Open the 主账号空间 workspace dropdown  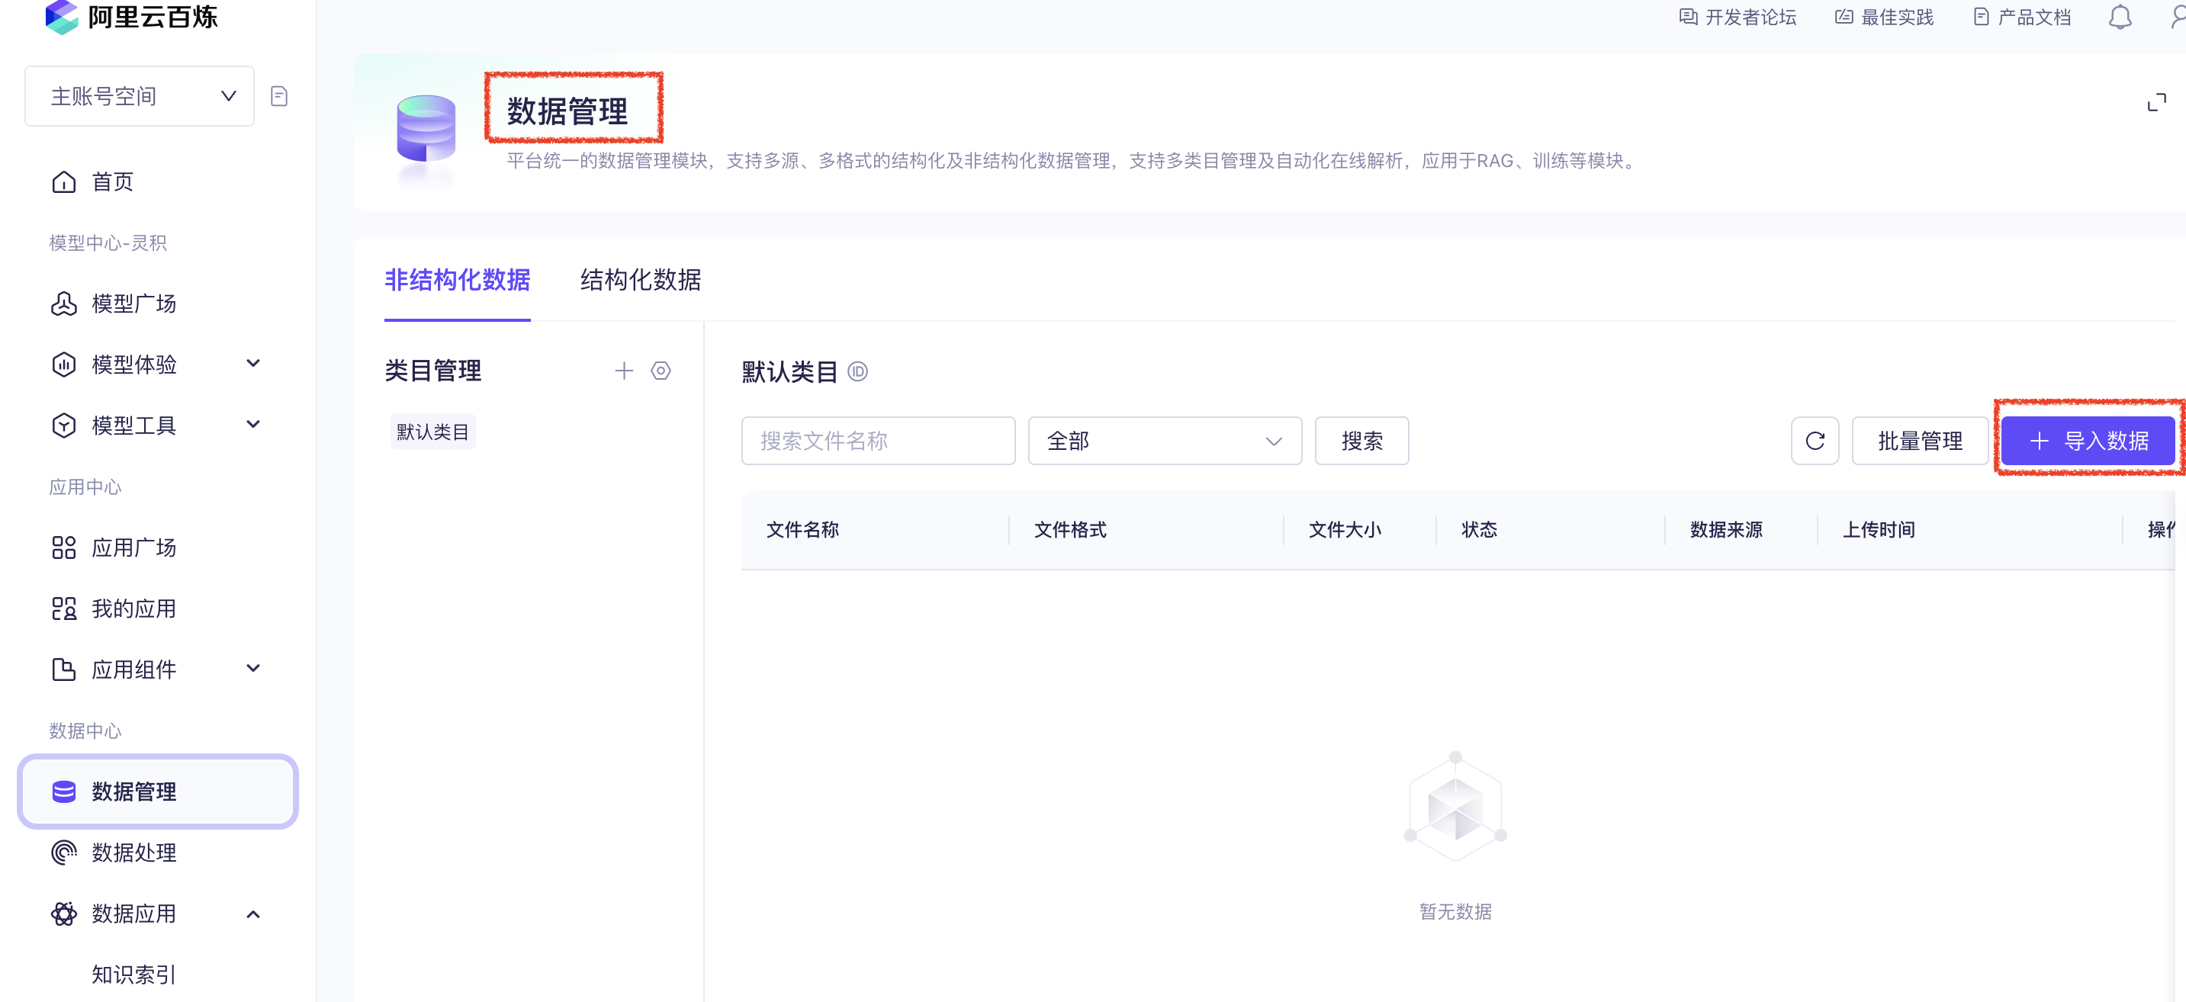pos(140,96)
